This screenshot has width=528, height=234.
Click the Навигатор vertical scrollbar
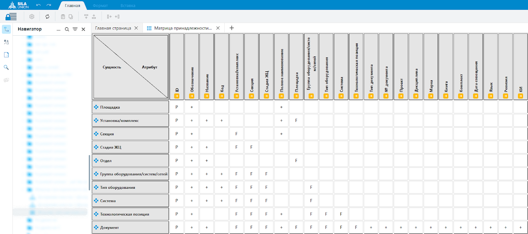89,172
